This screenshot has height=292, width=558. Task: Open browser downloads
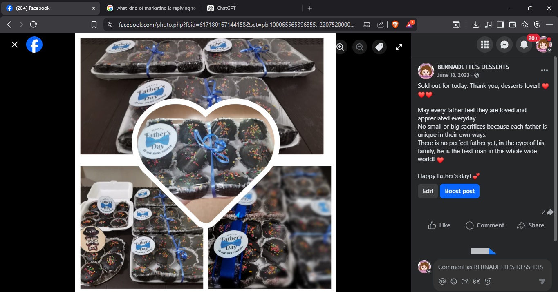tap(476, 25)
